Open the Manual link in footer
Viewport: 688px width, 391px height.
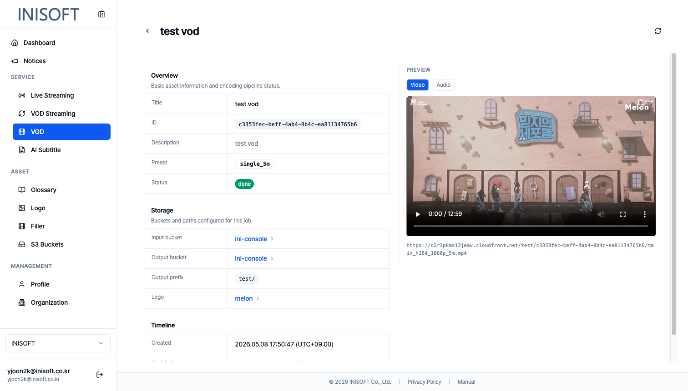[466, 382]
